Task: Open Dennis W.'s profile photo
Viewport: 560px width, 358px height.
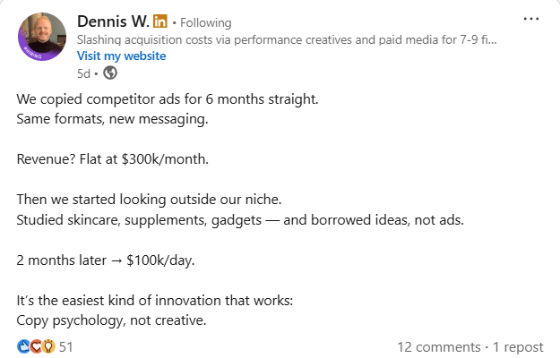Action: (x=42, y=37)
